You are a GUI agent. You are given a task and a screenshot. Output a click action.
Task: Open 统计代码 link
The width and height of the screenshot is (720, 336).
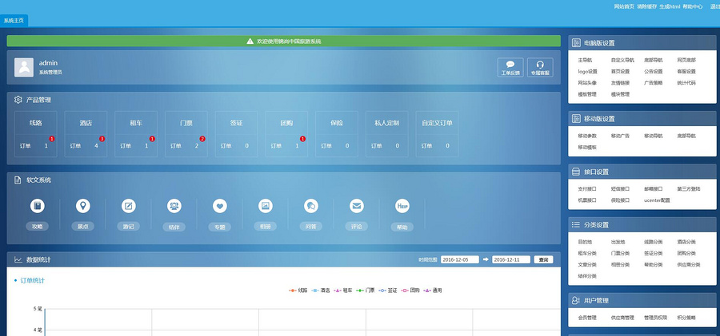[x=686, y=83]
